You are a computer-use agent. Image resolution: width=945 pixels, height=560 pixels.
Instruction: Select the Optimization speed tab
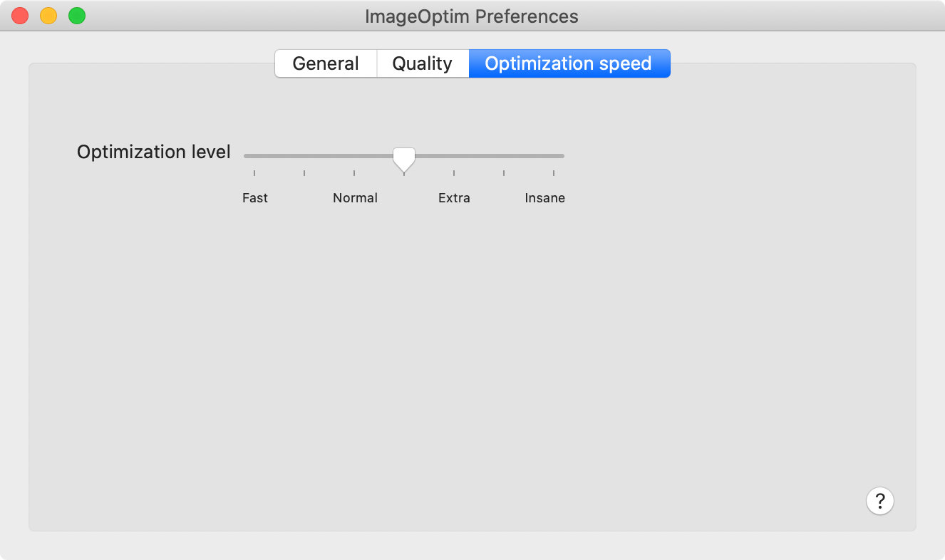[x=569, y=63]
